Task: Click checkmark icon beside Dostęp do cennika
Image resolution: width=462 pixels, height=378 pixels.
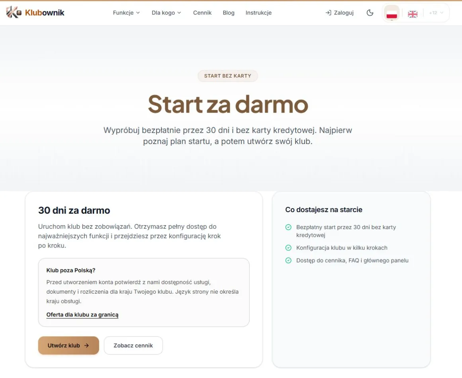Action: [x=288, y=261]
